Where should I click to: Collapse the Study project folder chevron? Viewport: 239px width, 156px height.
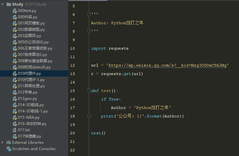2,4
